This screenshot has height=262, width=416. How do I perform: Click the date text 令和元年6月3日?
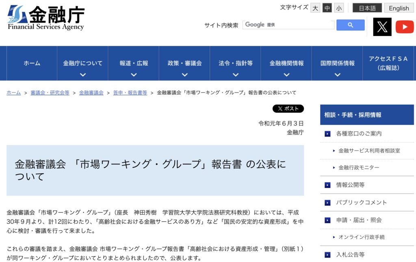point(281,123)
